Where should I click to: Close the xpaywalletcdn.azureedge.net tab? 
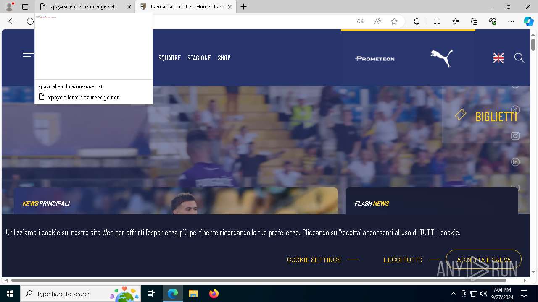[129, 7]
